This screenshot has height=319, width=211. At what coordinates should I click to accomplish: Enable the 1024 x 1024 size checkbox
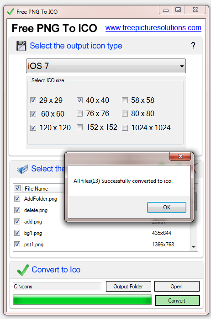pyautogui.click(x=125, y=128)
